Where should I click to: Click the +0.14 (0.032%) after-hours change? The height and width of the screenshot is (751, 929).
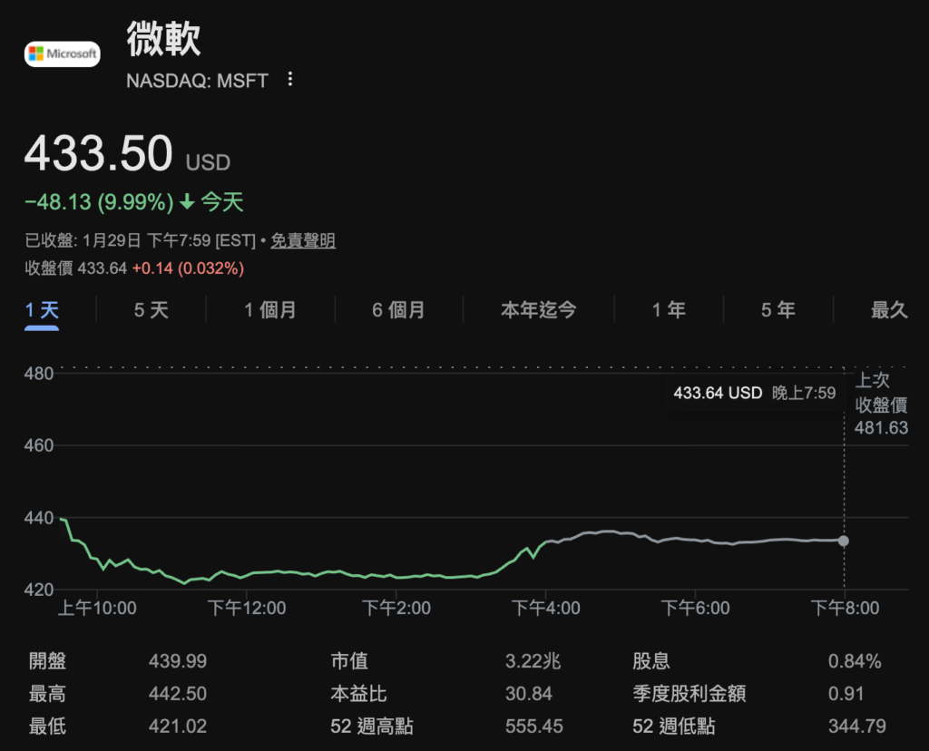point(188,268)
